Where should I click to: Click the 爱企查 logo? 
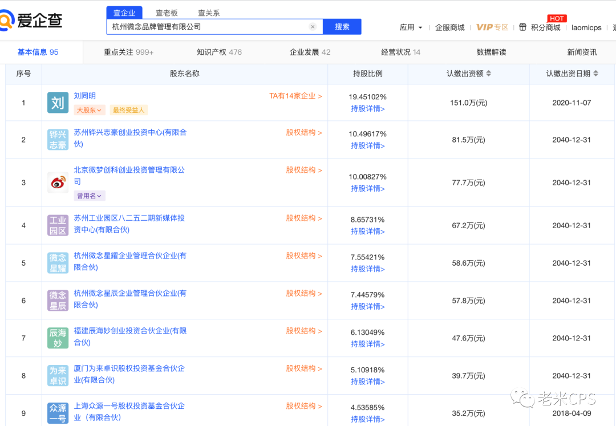pos(31,21)
